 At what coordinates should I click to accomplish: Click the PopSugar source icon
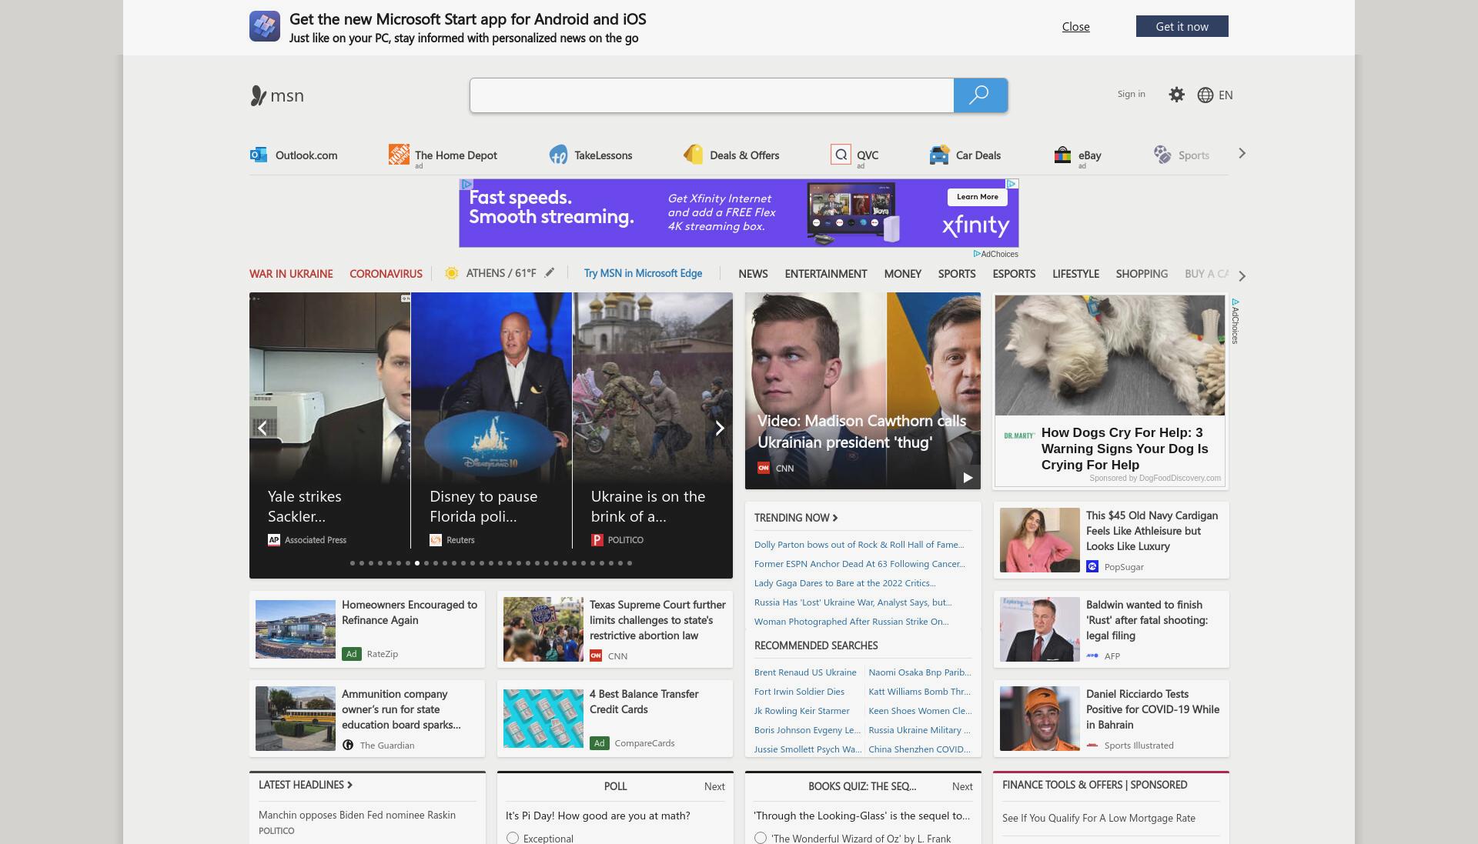click(1092, 566)
